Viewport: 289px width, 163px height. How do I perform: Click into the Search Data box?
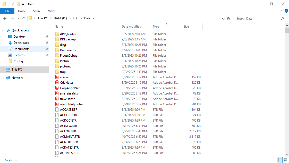tap(258, 19)
